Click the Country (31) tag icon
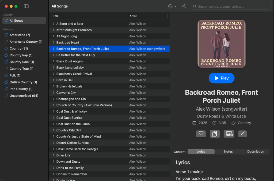The image size is (274, 181). coord(6,49)
